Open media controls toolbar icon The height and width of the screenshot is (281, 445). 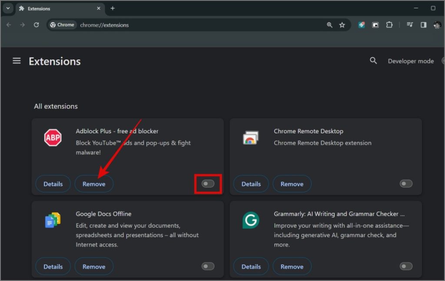point(409,25)
